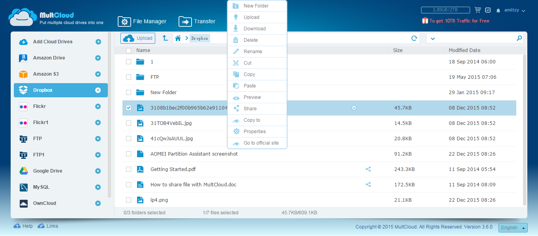Click the file list vertical scrollbar
Screen dimensions: 538x236
pos(525,130)
